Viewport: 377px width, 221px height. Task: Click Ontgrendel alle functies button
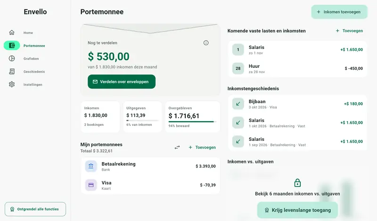coord(35,209)
